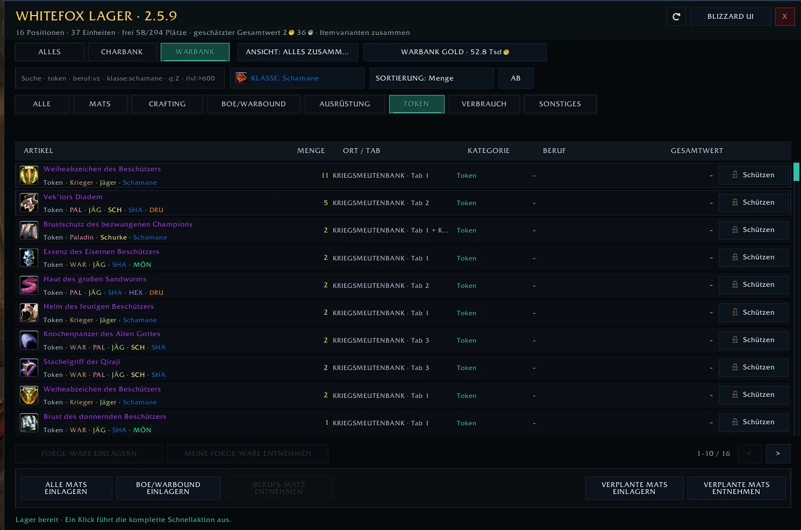
Task: Click the Helm des feurigen Beschützers icon
Action: point(29,313)
